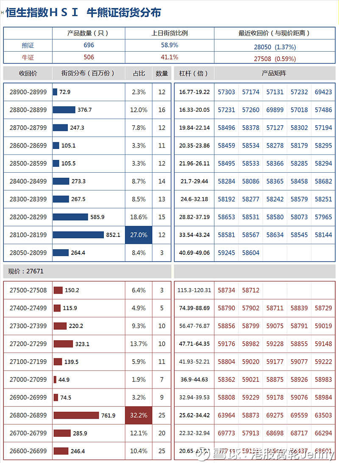This screenshot has width=339, height=463.
Task: Click the 产品矩阵 column header
Action: [x=274, y=73]
